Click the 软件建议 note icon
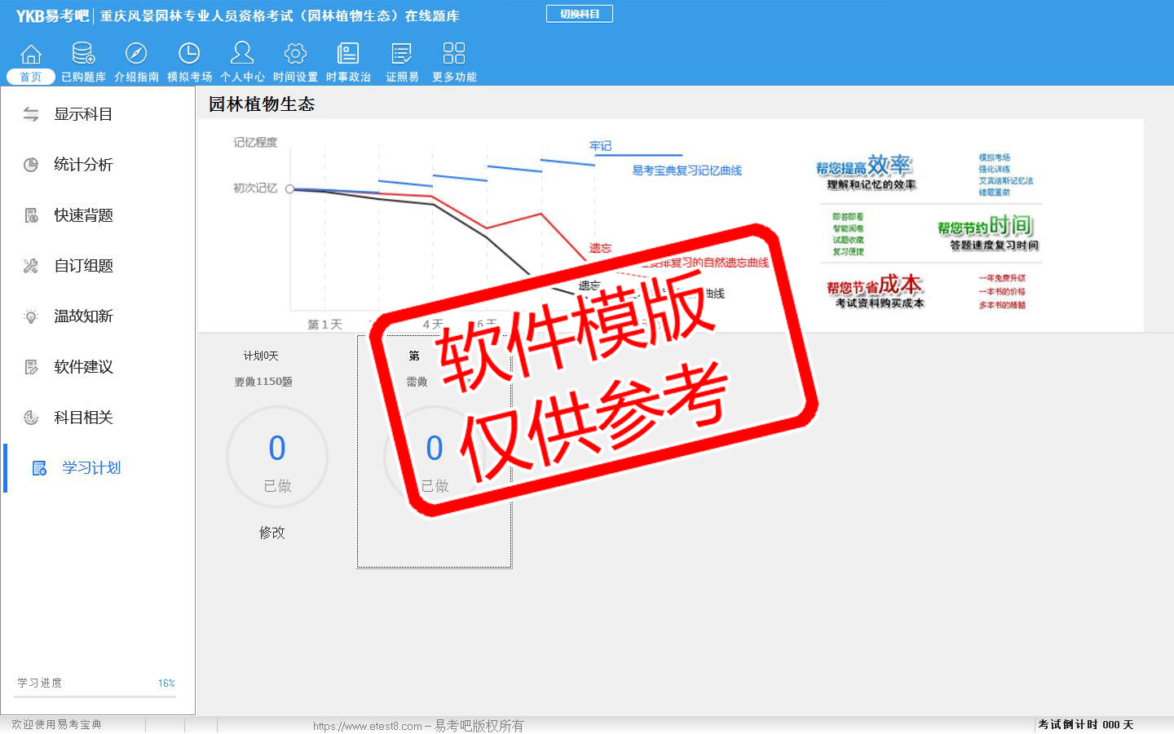 click(x=31, y=367)
